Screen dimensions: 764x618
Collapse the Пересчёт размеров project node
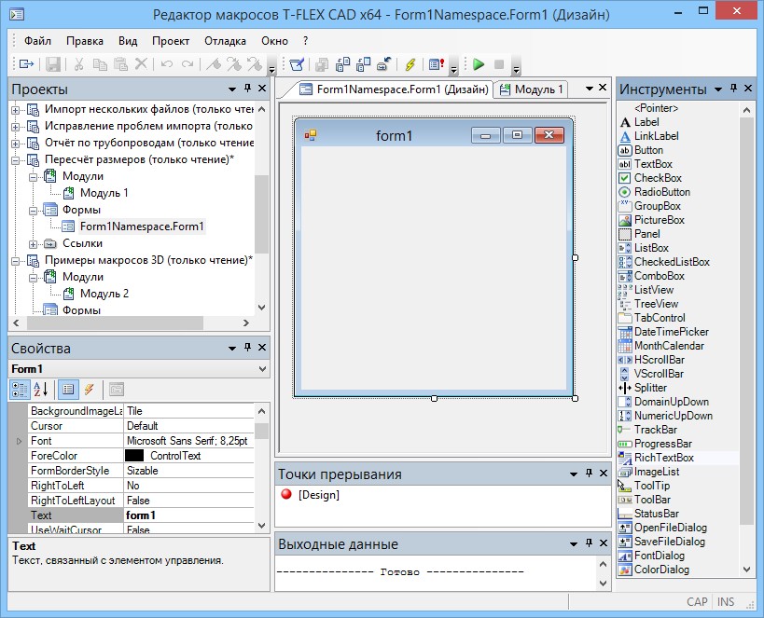[x=16, y=159]
